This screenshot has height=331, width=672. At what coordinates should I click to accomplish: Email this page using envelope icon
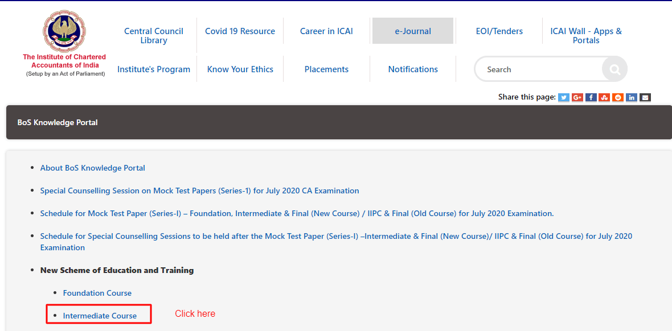point(645,97)
